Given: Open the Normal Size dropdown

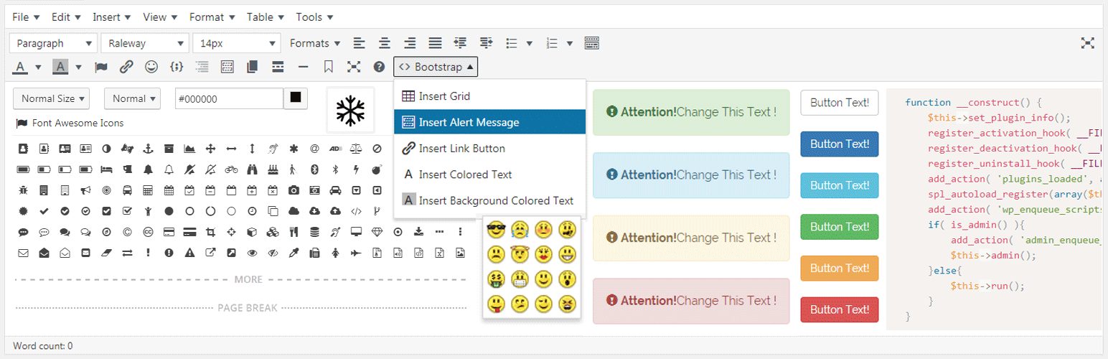Looking at the screenshot, I should coord(54,98).
